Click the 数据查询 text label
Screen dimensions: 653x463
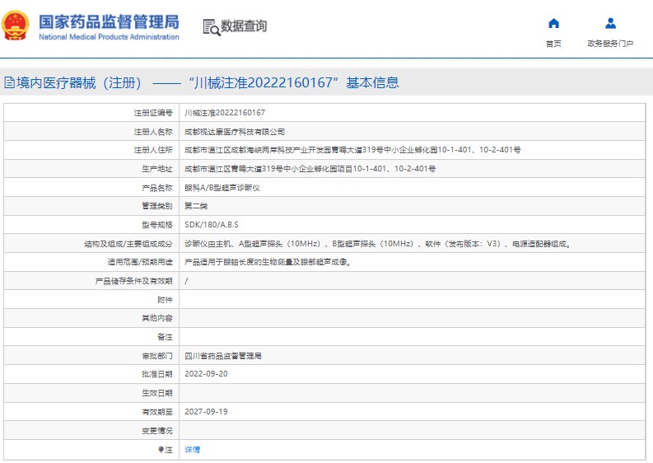[244, 26]
